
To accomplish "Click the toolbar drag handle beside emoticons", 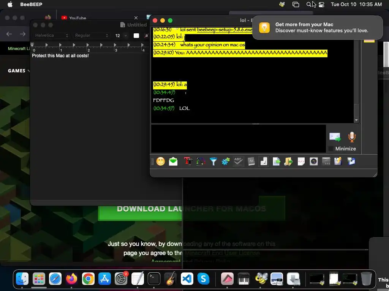I will [x=153, y=161].
